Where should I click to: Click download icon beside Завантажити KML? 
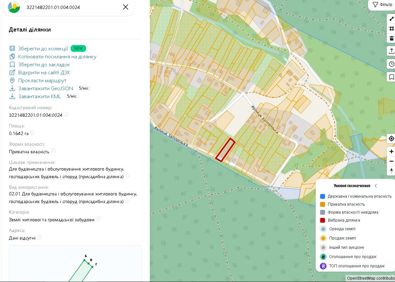(x=12, y=96)
